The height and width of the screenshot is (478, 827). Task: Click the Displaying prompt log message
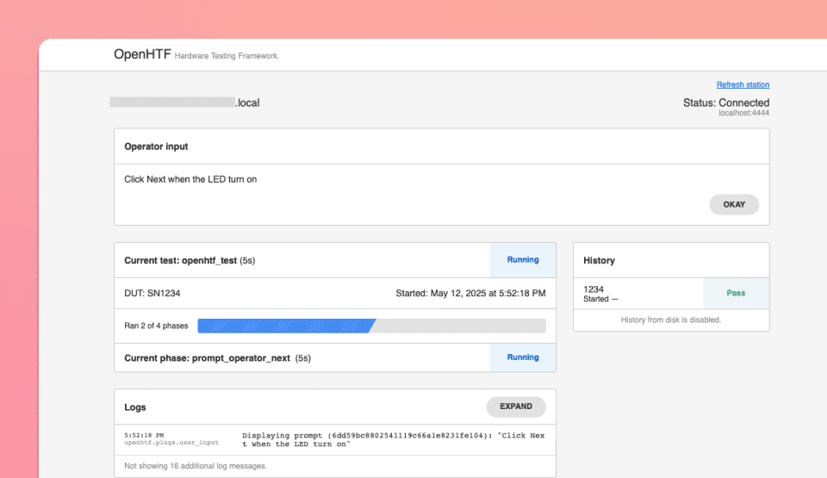click(x=394, y=440)
